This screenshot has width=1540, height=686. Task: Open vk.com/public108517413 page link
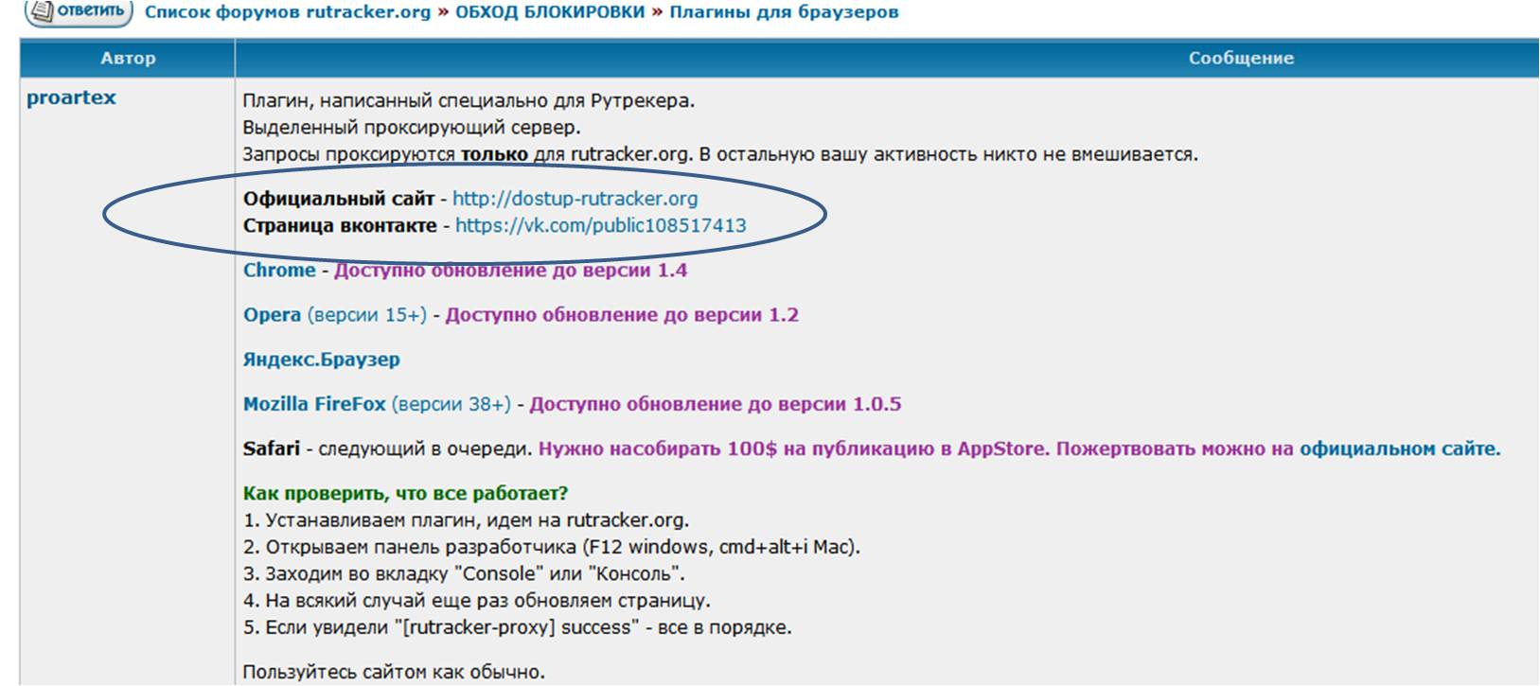tap(600, 225)
